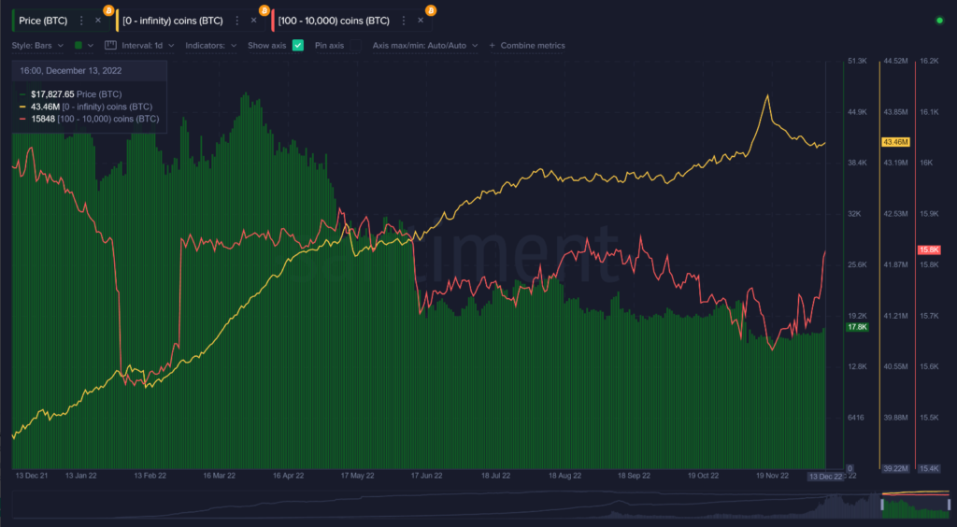Image resolution: width=957 pixels, height=527 pixels.
Task: Click Bitcoin badge on [100 - 10,000) coins tab
Action: [431, 9]
